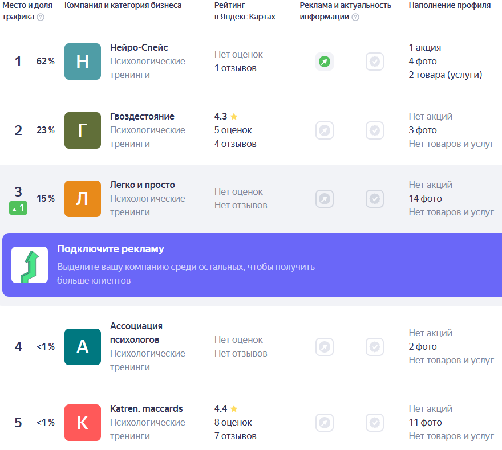This screenshot has height=450, width=502.
Task: Click '8 оценок' in Katren. maccards row
Action: click(x=233, y=423)
